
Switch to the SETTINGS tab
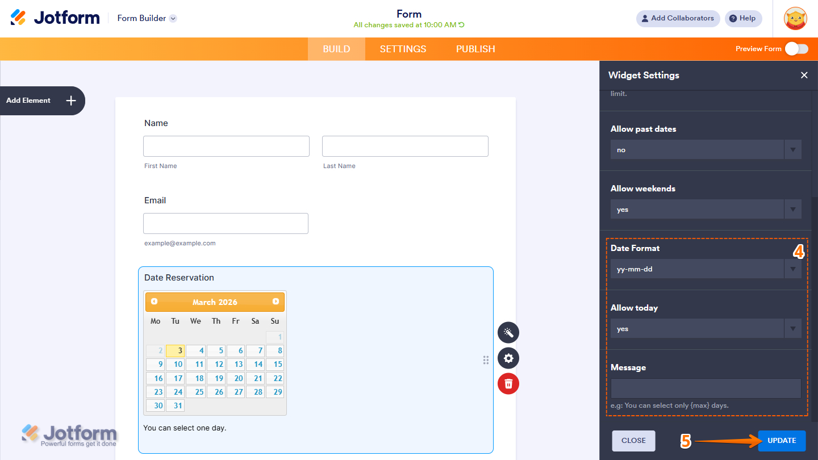tap(403, 49)
